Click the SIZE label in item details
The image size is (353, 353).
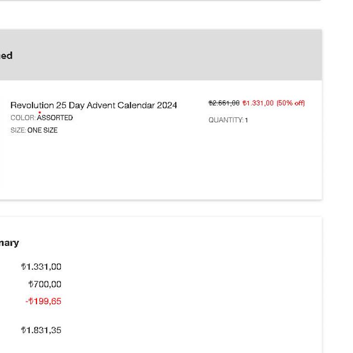pos(18,131)
